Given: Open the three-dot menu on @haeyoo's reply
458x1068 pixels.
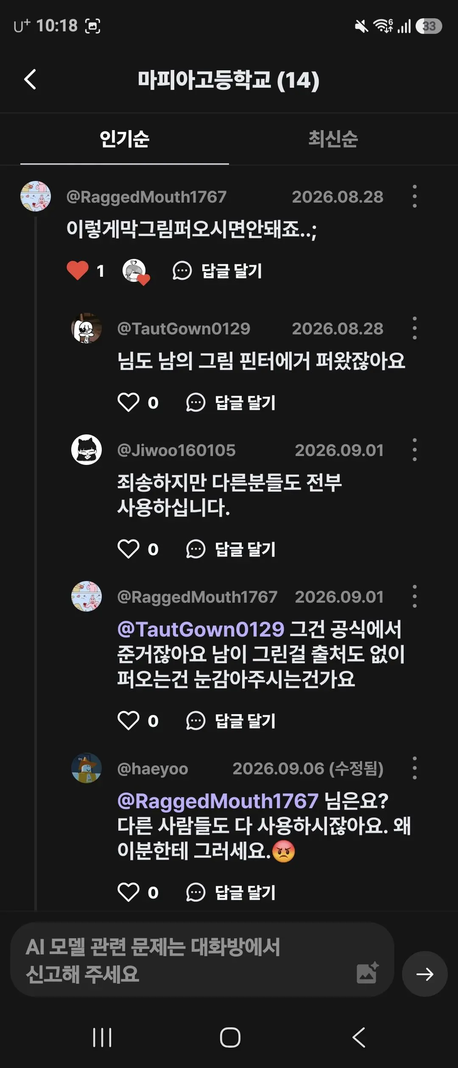Looking at the screenshot, I should pyautogui.click(x=414, y=768).
